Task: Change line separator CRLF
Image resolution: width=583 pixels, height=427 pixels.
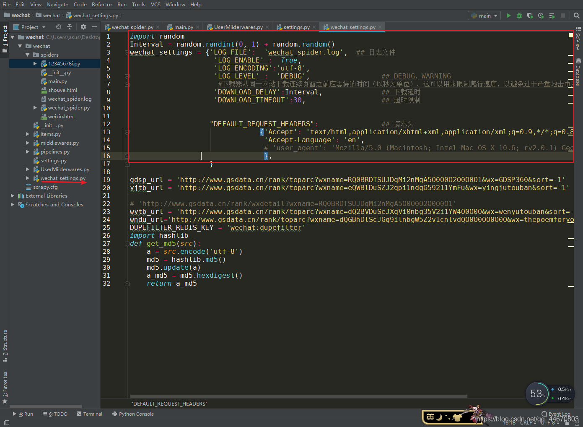Action: pos(528,422)
